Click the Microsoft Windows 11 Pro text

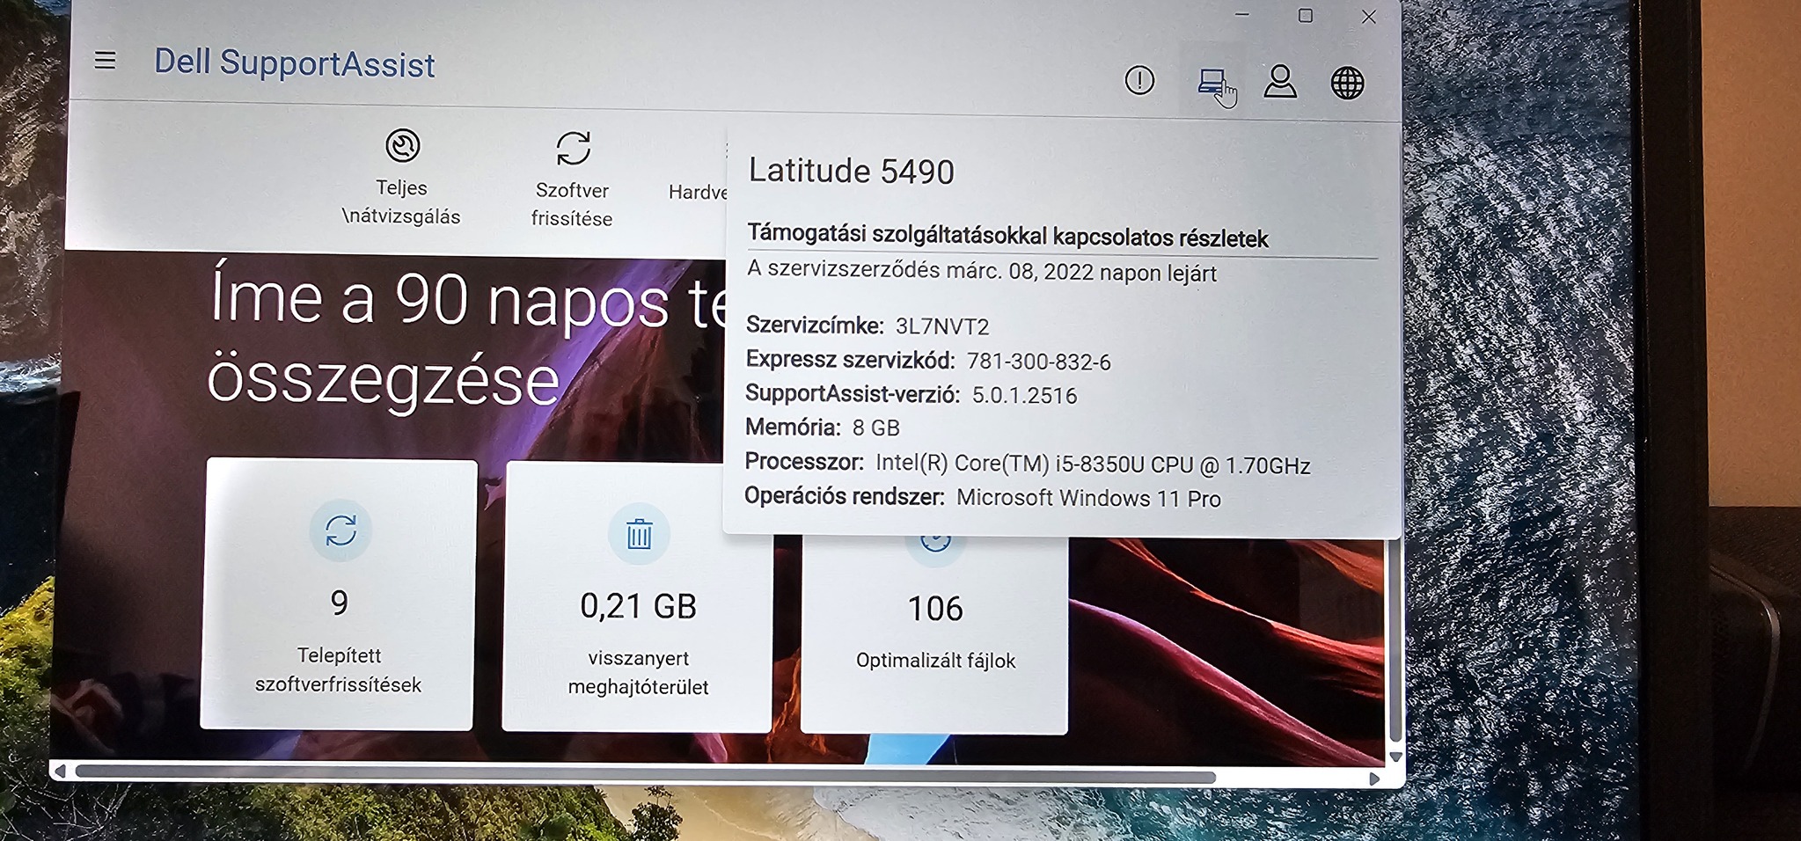click(1088, 499)
